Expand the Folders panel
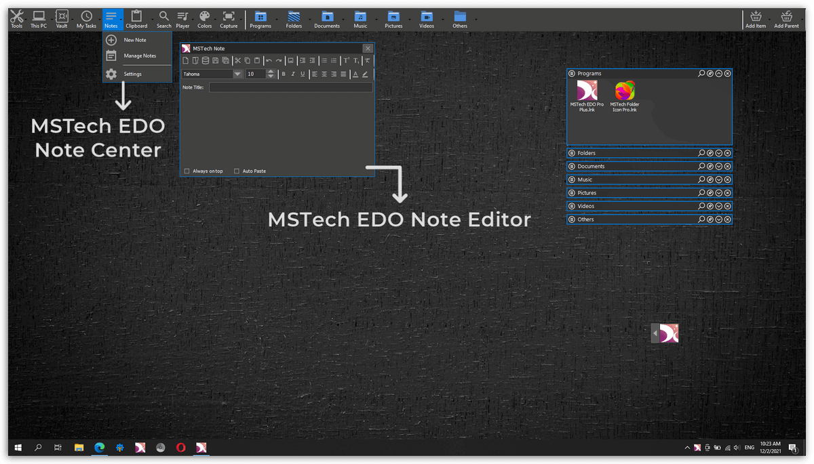 [719, 153]
